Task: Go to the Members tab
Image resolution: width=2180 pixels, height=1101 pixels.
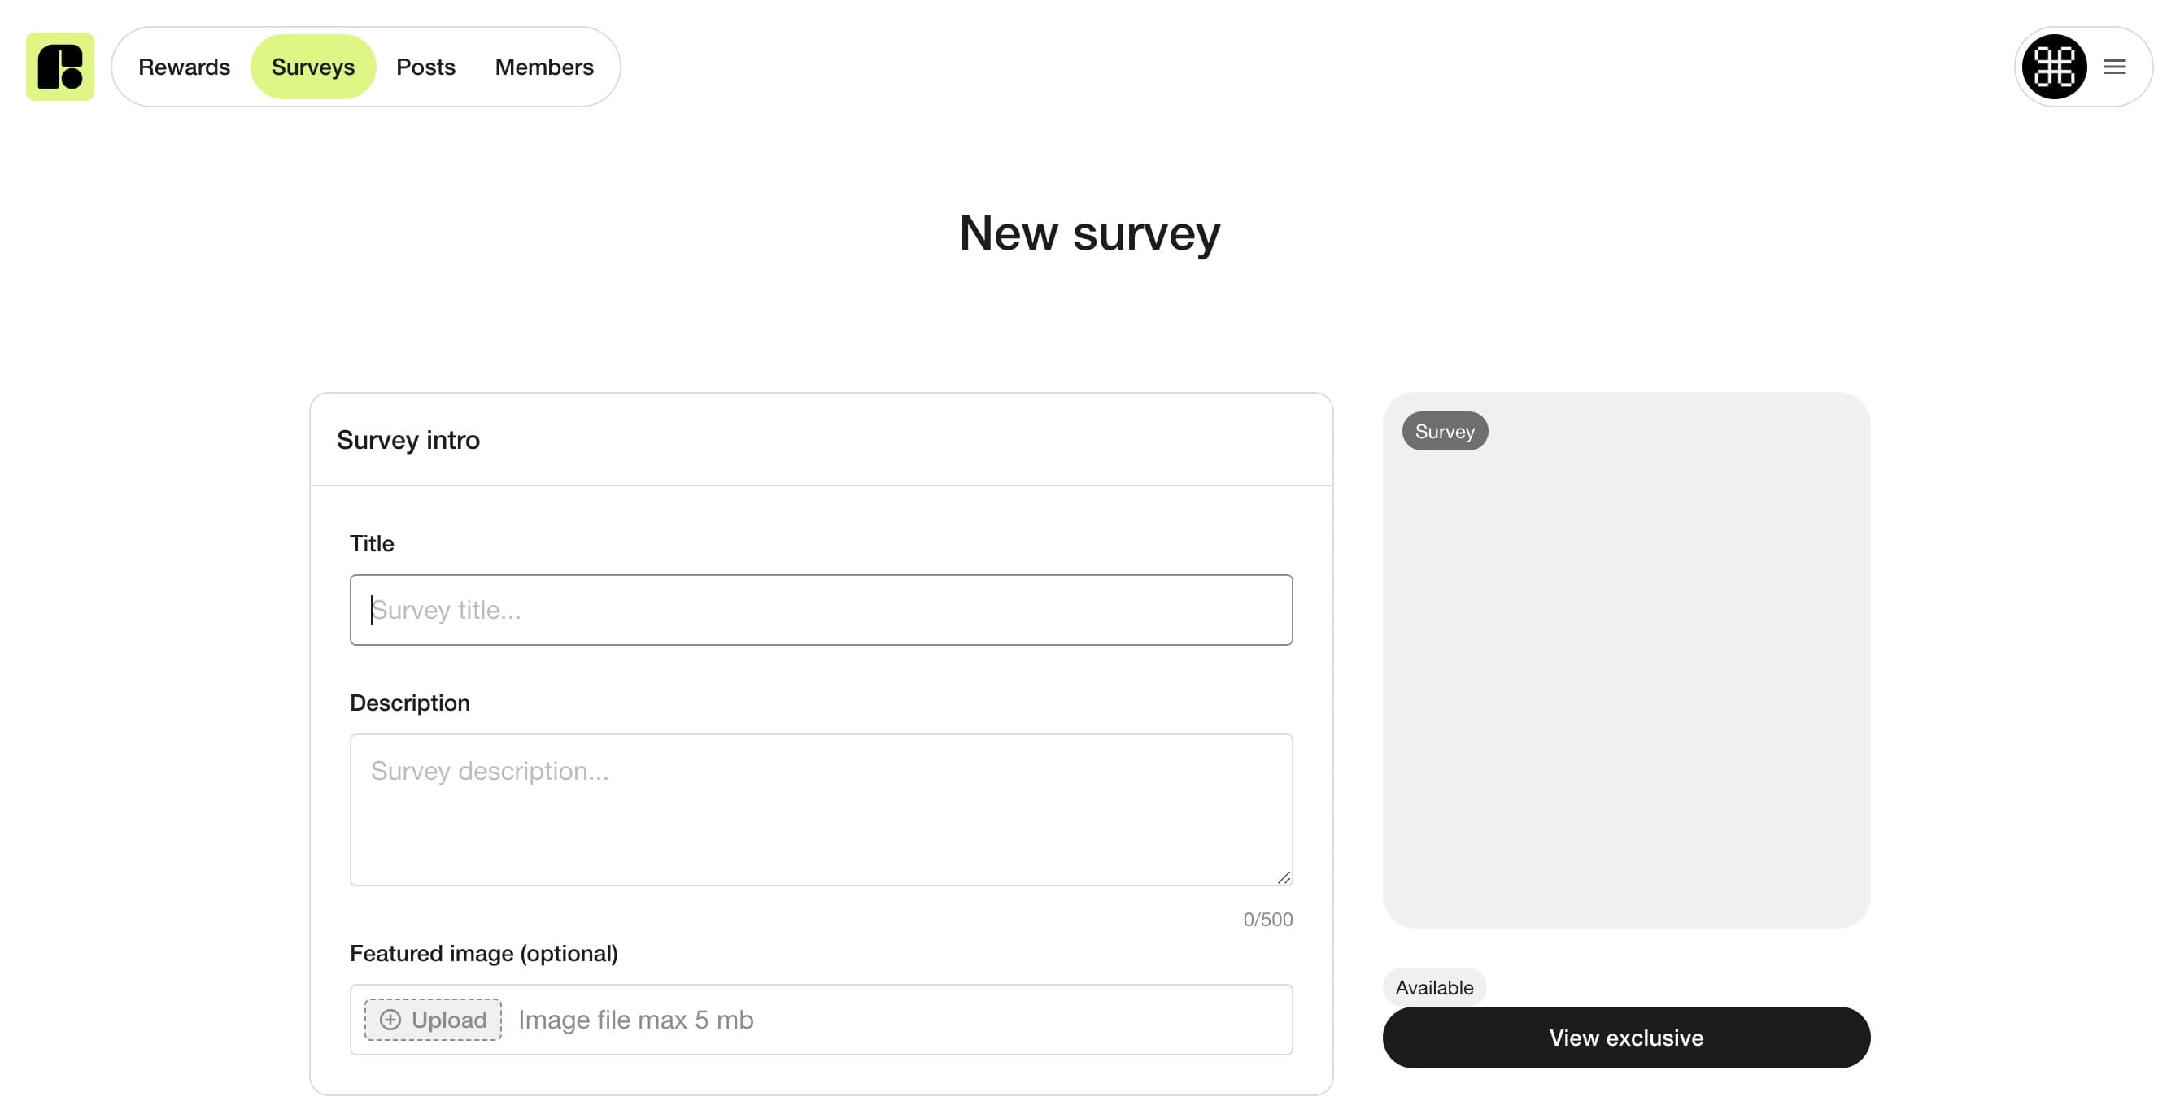Action: [x=544, y=67]
